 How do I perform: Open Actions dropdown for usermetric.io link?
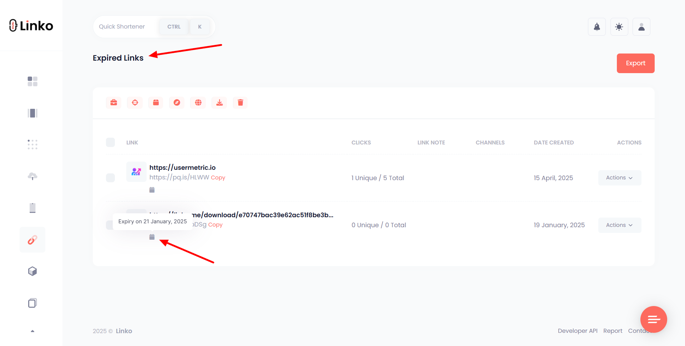620,178
